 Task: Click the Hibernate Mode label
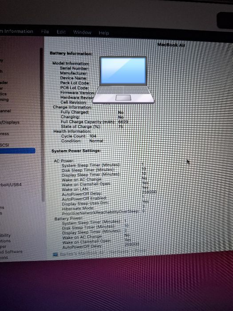78,208
